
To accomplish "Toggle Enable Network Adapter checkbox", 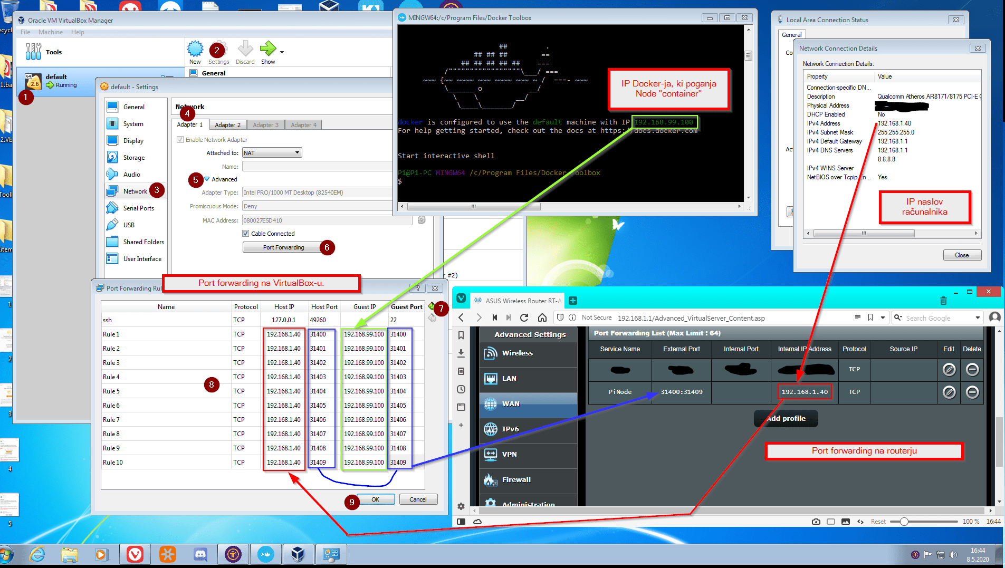I will point(180,140).
